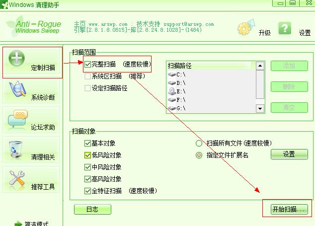
Task: Open the 系统诊断 magnifier icon
Action: (x=17, y=89)
